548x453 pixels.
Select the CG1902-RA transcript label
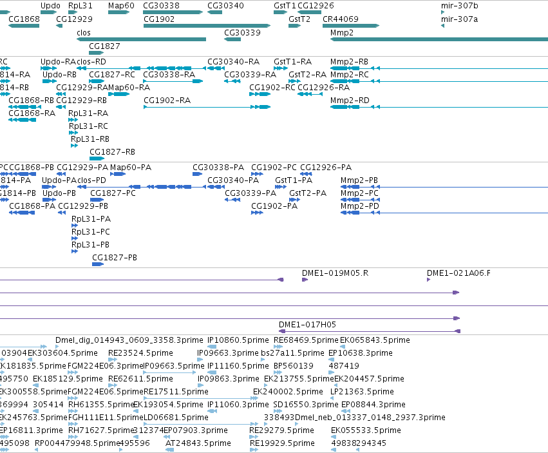point(167,101)
